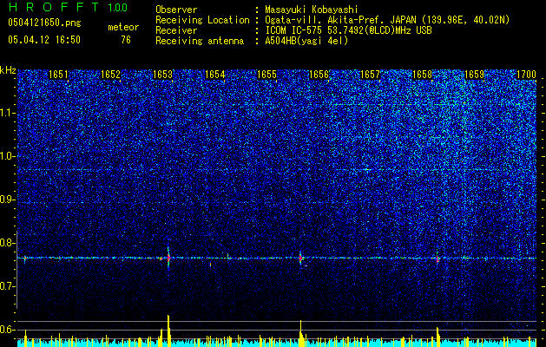Click the 0.6 kHz frequency axis label
546x347 pixels.
(x=7, y=330)
